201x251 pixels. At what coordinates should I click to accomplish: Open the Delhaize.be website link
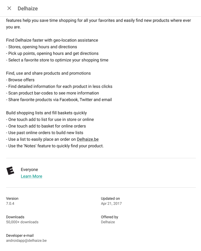88,139
